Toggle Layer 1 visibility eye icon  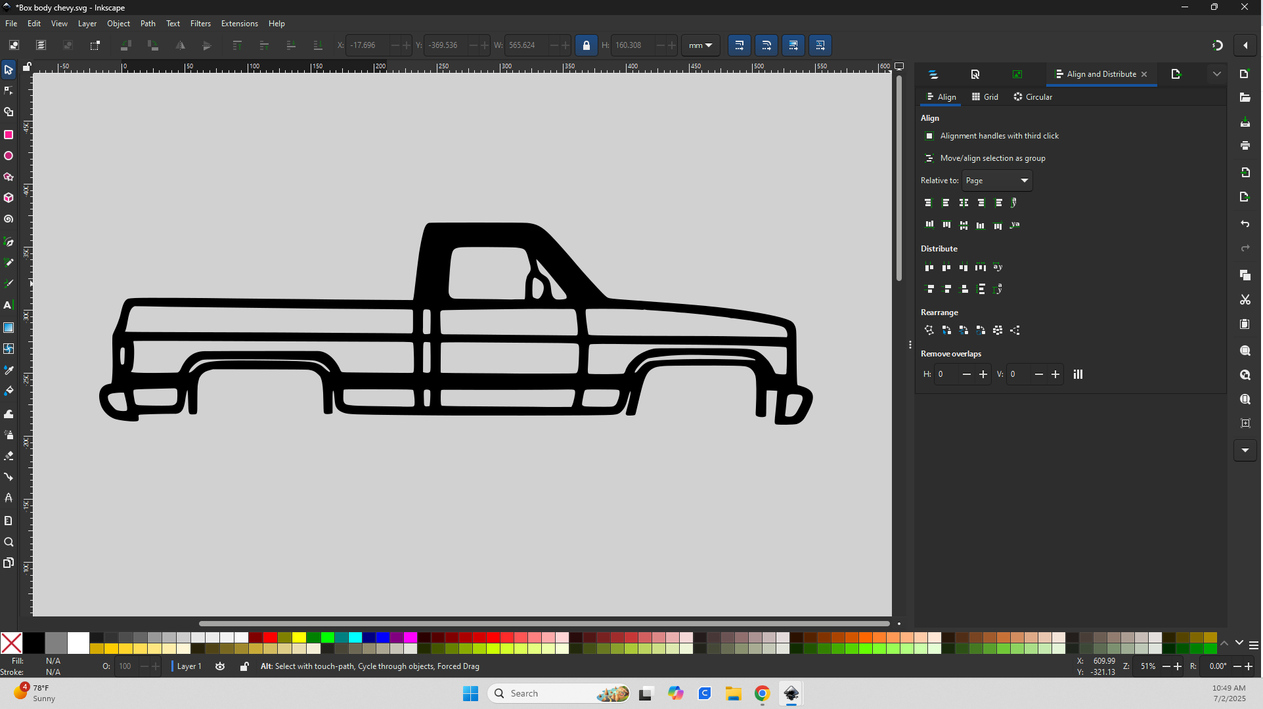[x=220, y=666]
